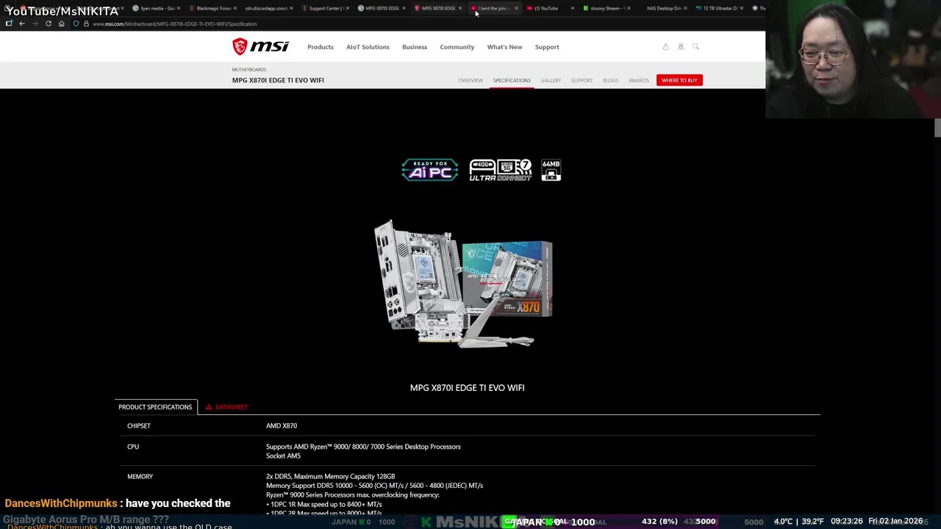941x529 pixels.
Task: Open the MSI site search magnifier
Action: (x=695, y=47)
